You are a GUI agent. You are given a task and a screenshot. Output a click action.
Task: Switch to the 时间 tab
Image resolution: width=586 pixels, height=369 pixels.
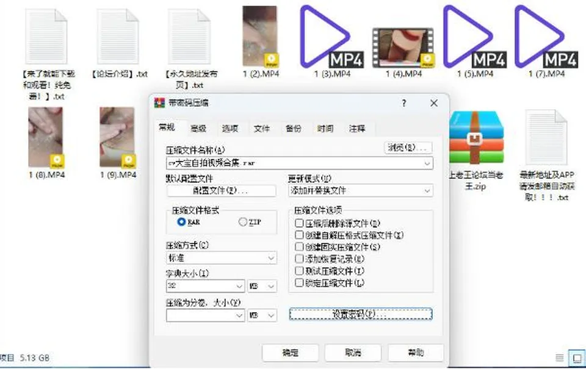click(x=325, y=129)
